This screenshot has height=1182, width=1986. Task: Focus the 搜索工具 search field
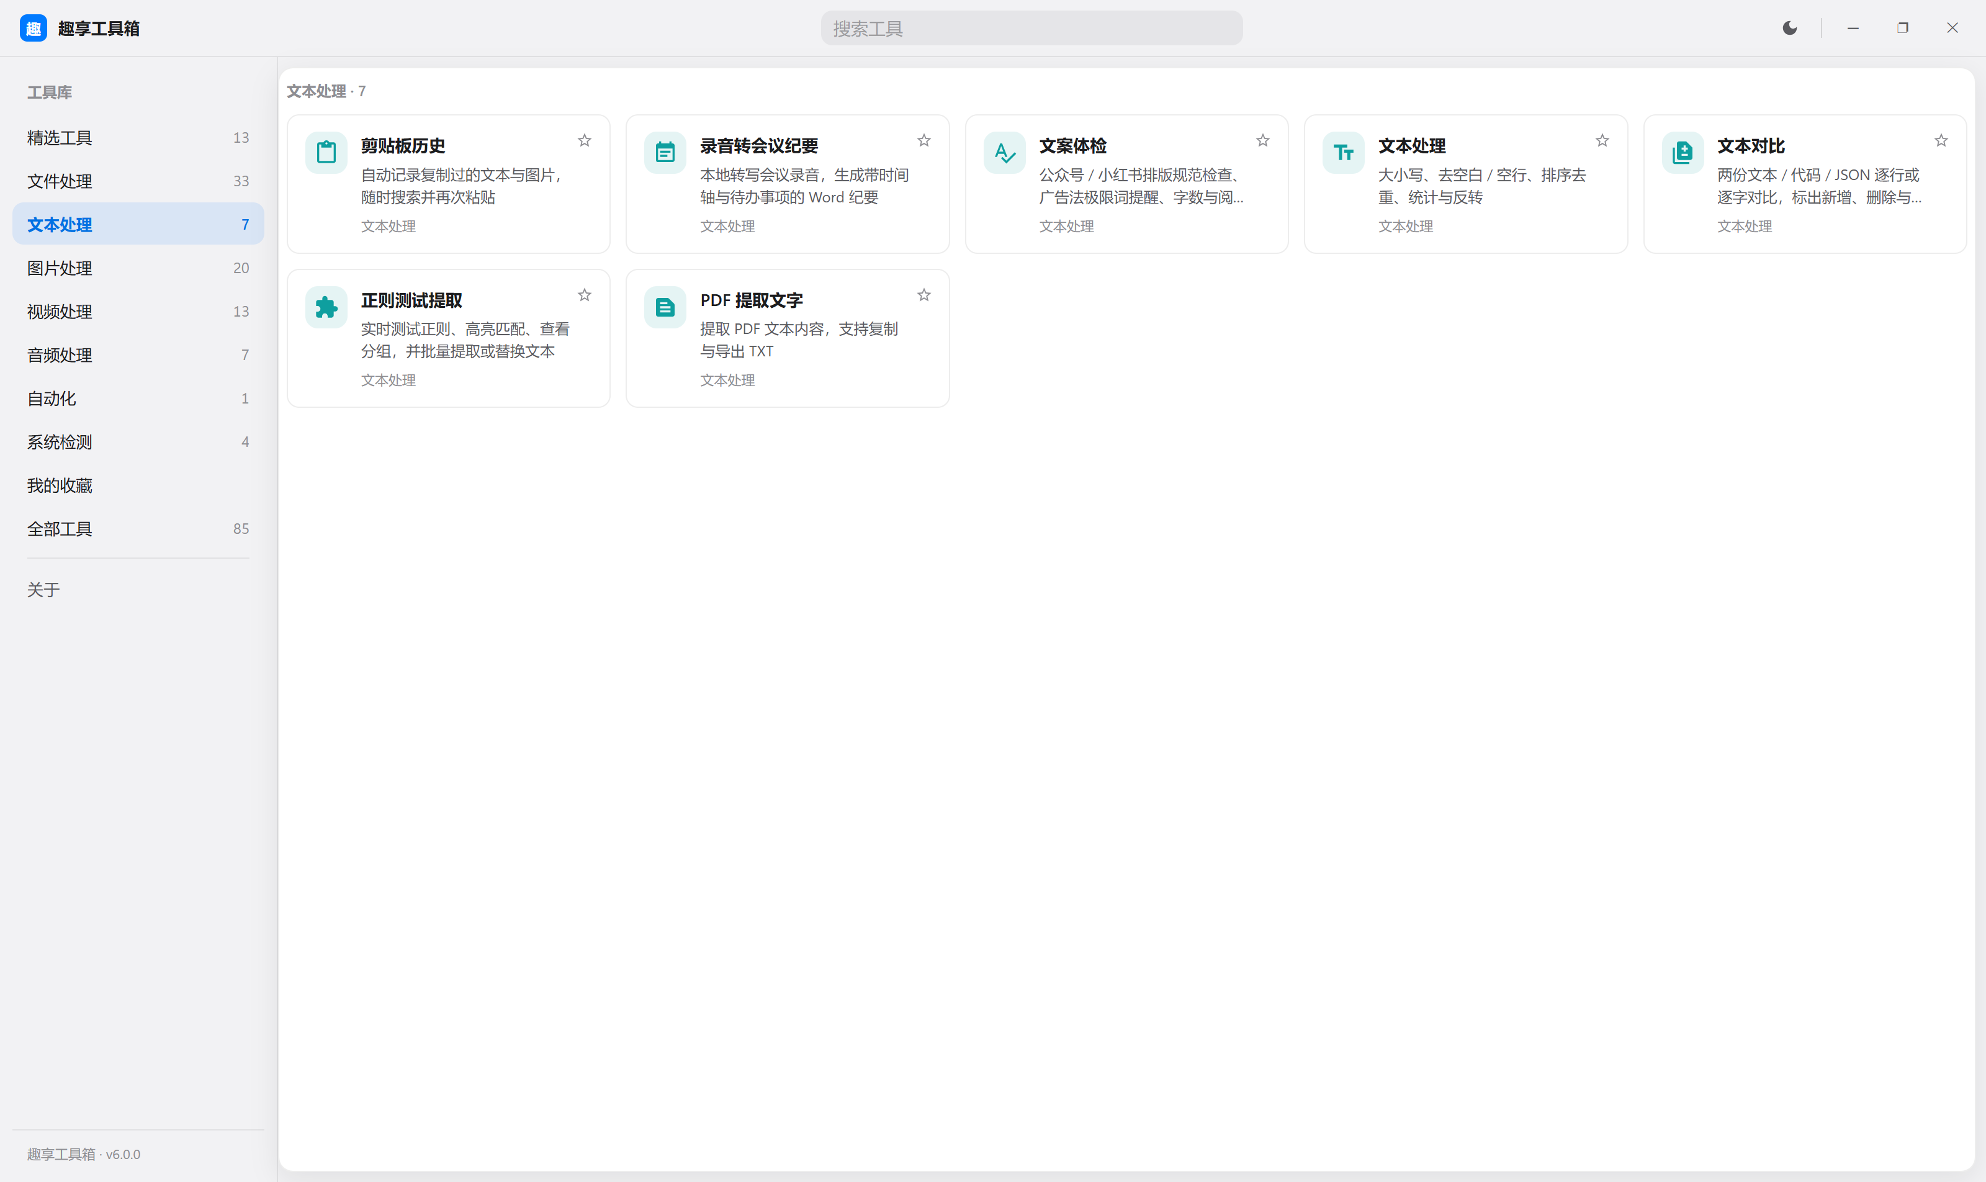tap(1031, 29)
